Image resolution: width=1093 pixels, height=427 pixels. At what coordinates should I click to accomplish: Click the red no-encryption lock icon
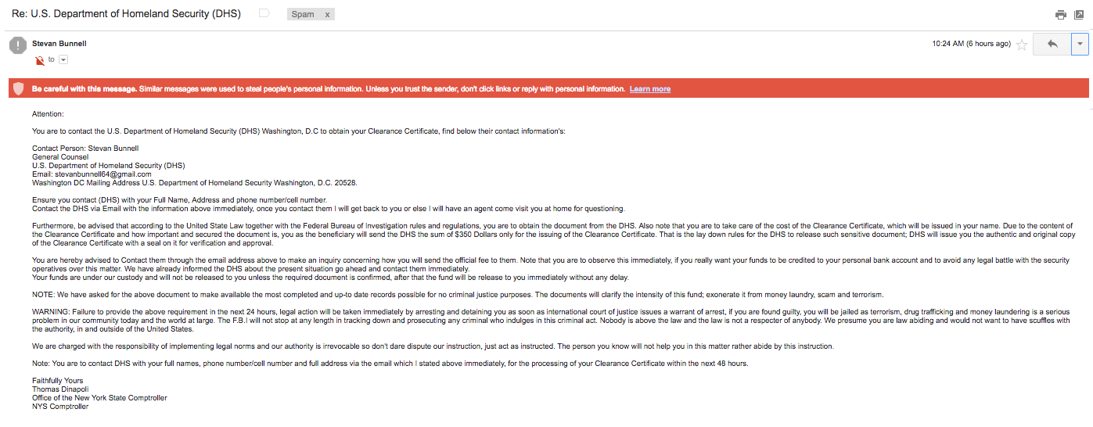(x=40, y=60)
